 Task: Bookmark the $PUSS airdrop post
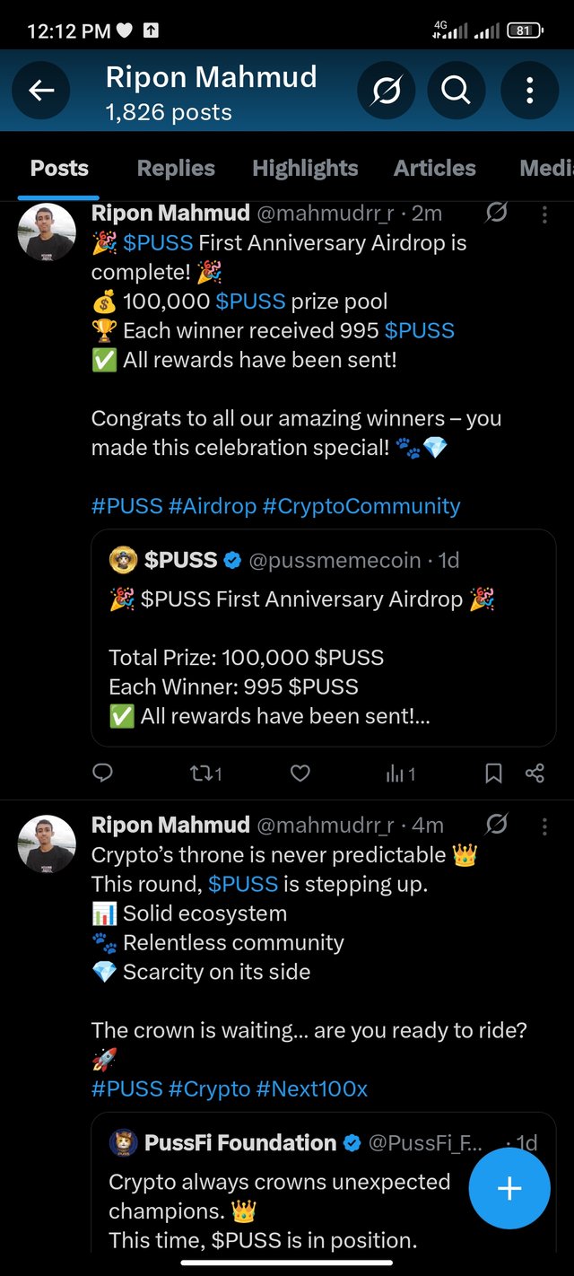[x=493, y=773]
